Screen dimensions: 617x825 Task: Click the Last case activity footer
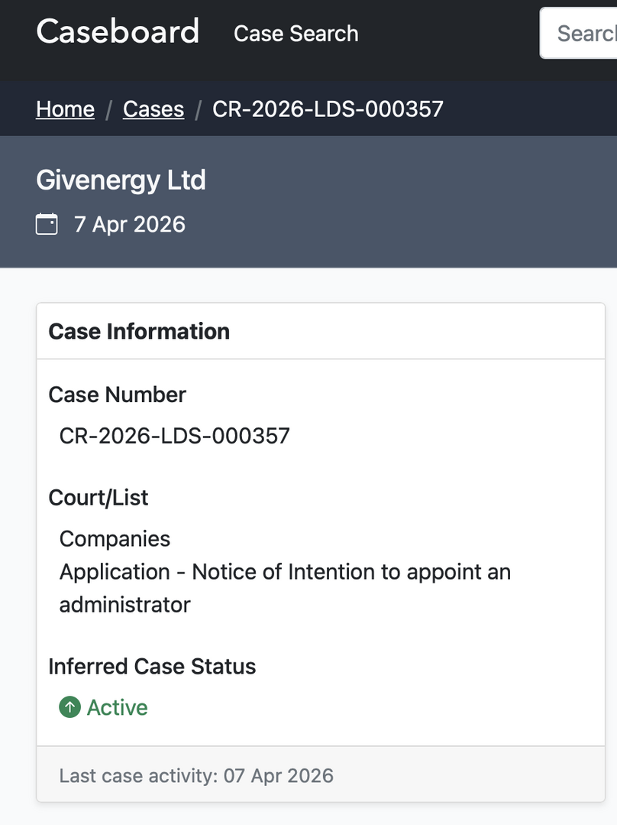click(x=196, y=776)
